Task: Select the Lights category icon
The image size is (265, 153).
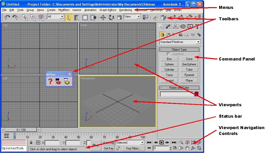Action: 175,35
